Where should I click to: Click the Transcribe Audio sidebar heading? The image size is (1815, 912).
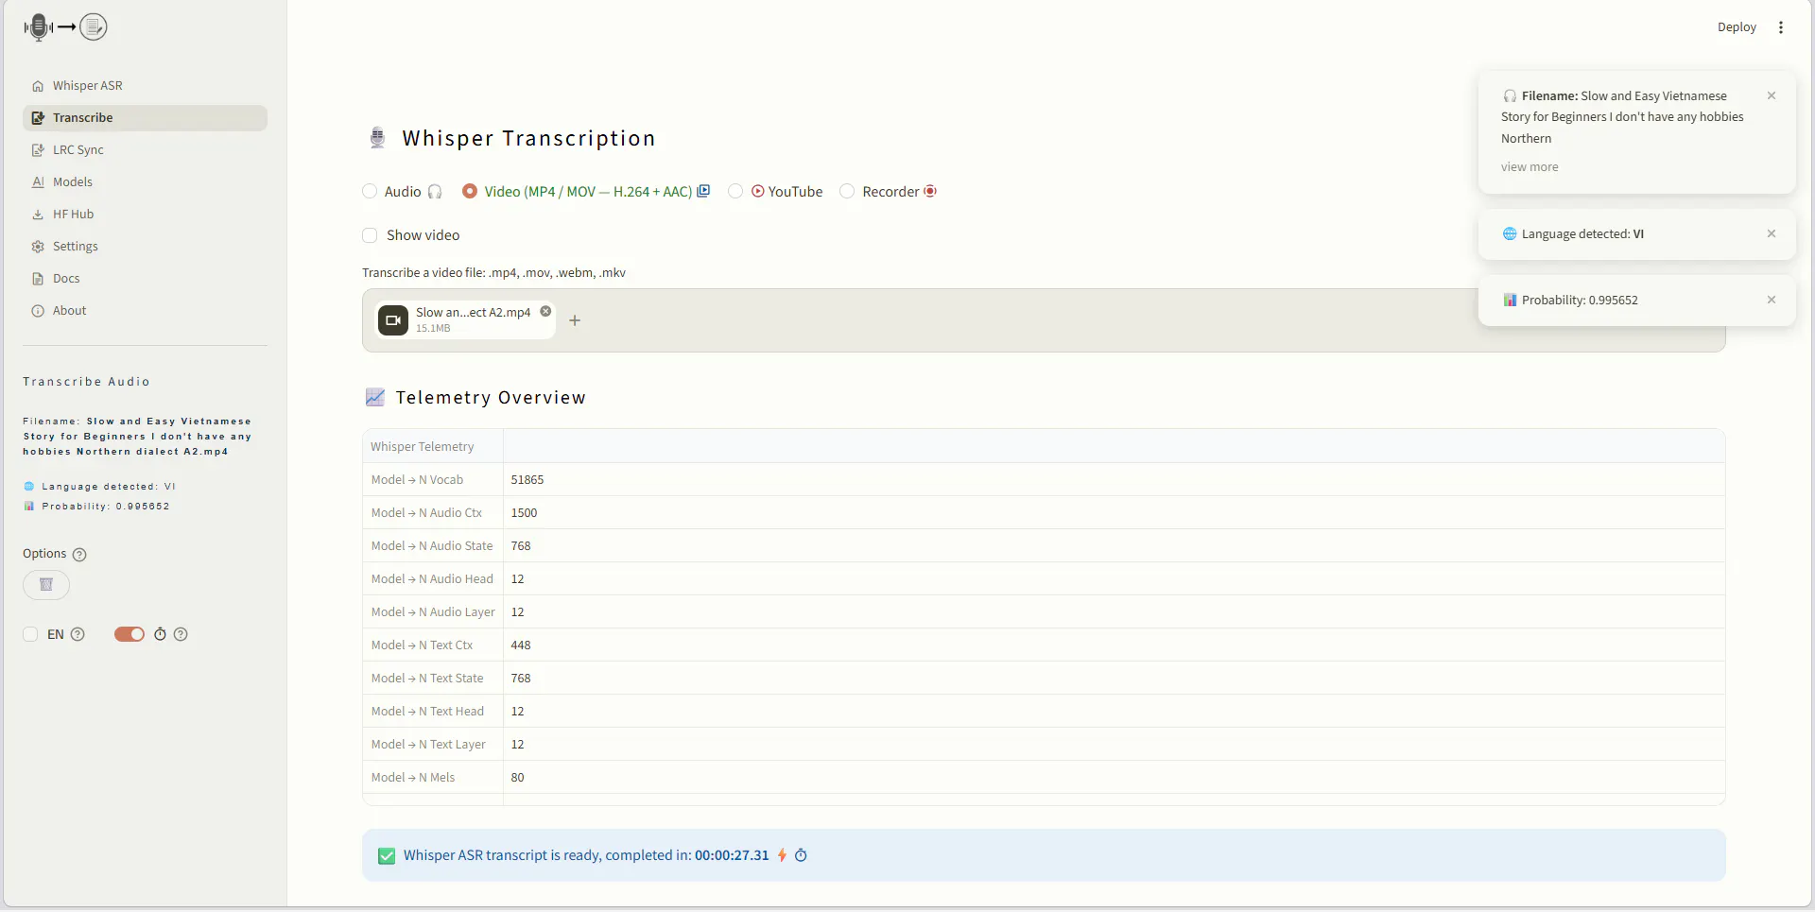coord(86,382)
